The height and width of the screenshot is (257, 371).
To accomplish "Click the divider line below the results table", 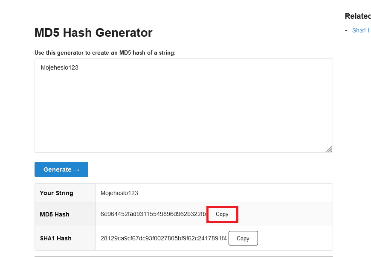I will click(184, 257).
